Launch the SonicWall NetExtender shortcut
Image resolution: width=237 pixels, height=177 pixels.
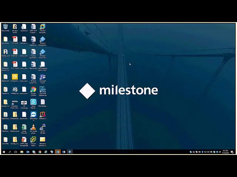[43, 91]
